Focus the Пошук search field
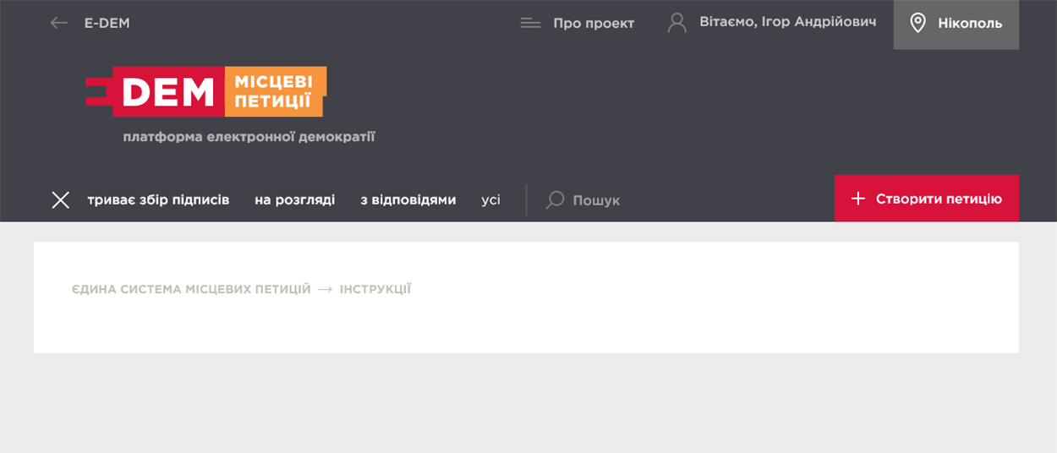This screenshot has height=453, width=1057. [x=596, y=200]
